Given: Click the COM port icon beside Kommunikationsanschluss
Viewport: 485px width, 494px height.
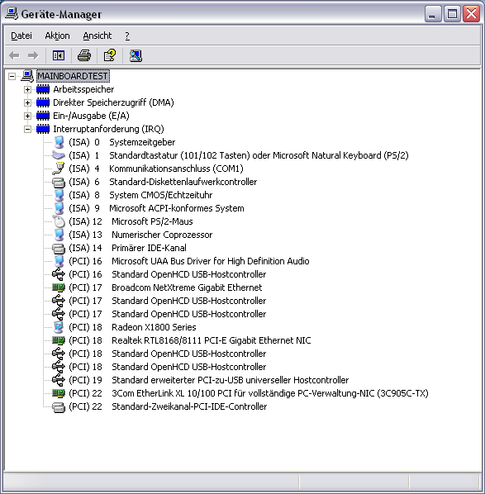Looking at the screenshot, I should point(59,169).
